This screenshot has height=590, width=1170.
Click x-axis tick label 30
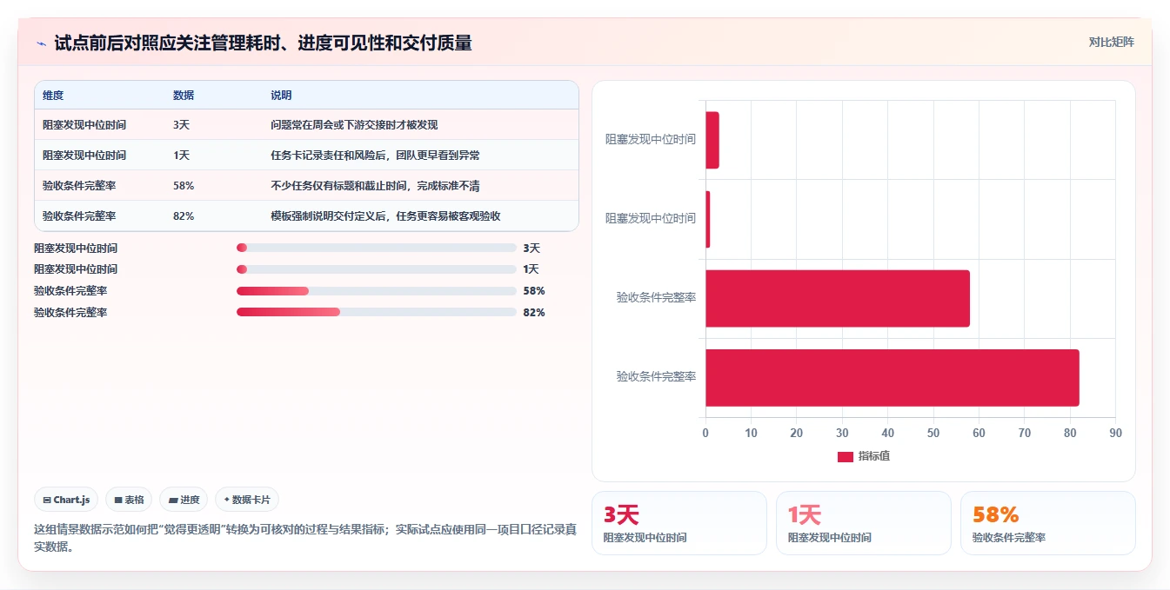pos(842,433)
